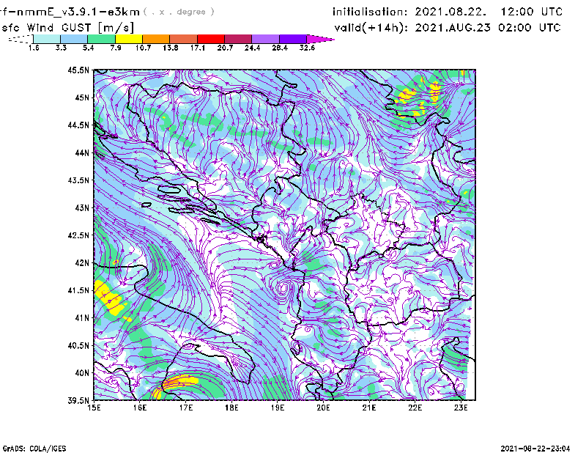586x453 pixels.
Task: Click the light purple legend swatch
Action: tap(266, 39)
